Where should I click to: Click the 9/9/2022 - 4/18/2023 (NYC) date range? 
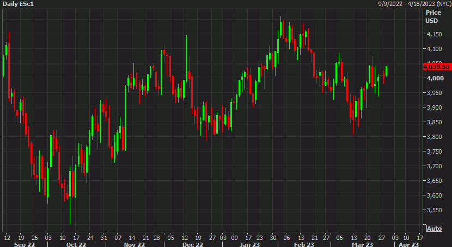[414, 4]
